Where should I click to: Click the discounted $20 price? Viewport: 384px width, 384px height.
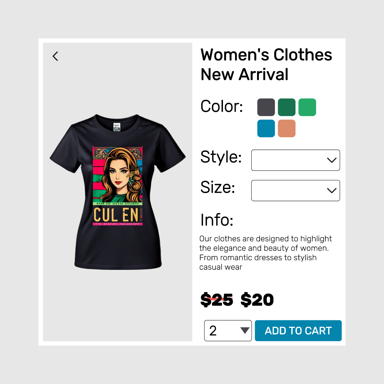tap(257, 300)
